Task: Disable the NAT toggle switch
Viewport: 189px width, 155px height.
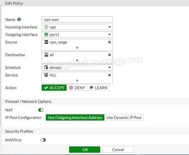Action: pyautogui.click(x=41, y=110)
